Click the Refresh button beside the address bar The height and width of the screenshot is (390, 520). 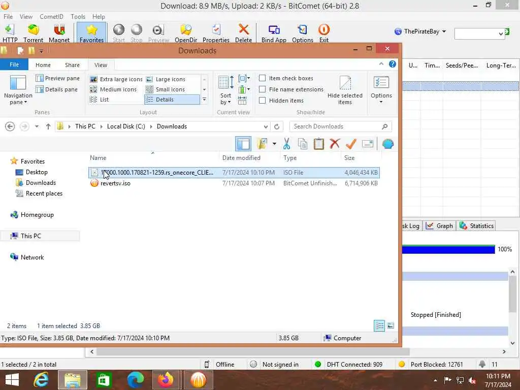[x=277, y=126]
